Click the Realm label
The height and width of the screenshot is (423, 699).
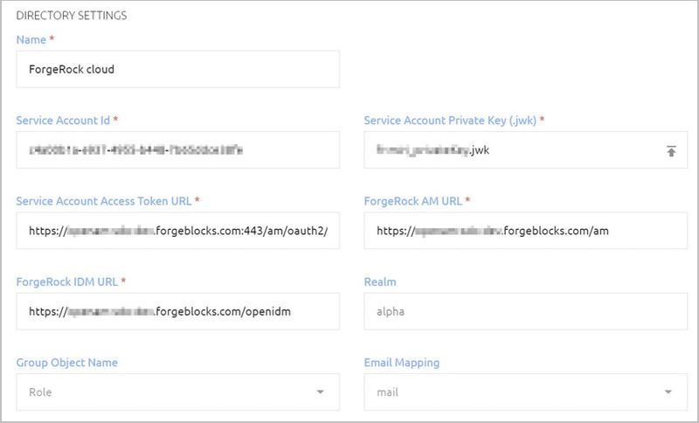380,281
